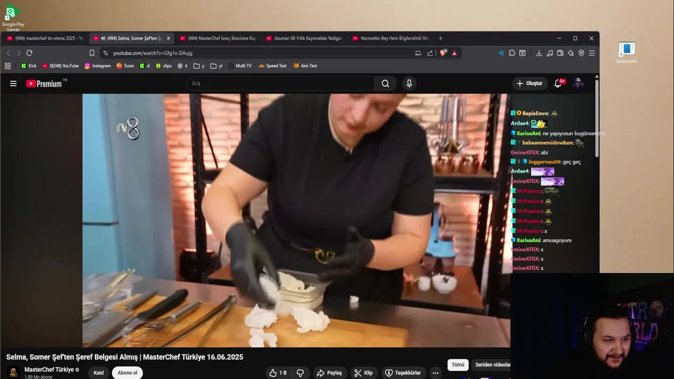Select the Seriden videolar filter chip
The height and width of the screenshot is (379, 674).
491,365
